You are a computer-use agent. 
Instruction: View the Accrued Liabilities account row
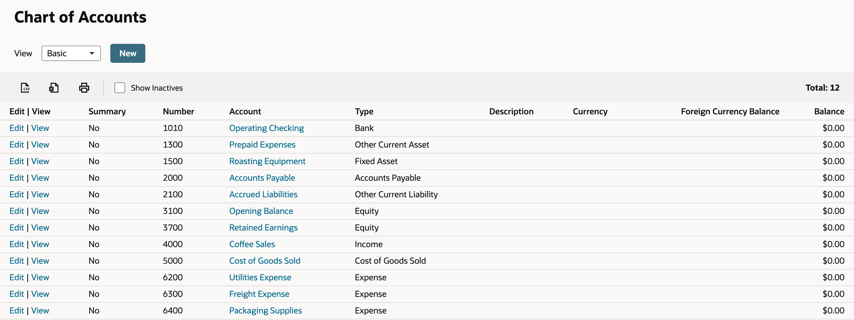coord(40,194)
